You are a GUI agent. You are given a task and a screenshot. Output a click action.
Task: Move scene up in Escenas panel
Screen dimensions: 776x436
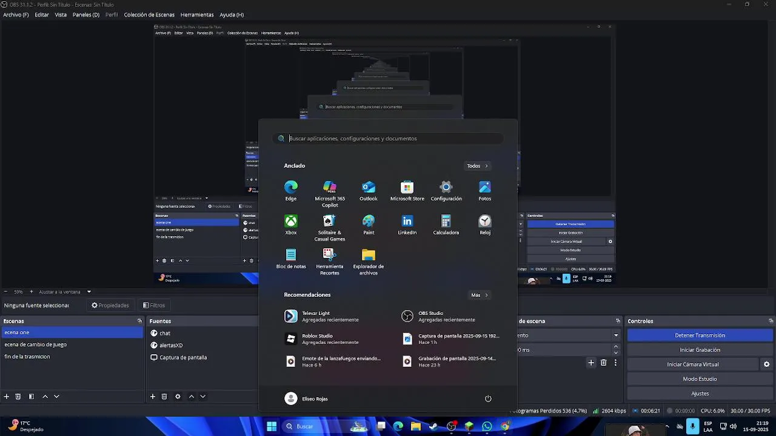point(45,397)
